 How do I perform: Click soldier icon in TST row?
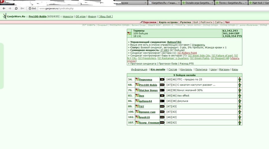(x=240, y=106)
